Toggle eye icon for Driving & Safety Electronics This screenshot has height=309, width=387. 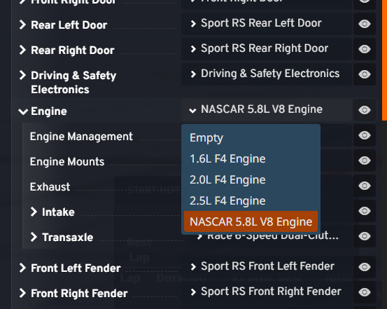pyautogui.click(x=365, y=74)
